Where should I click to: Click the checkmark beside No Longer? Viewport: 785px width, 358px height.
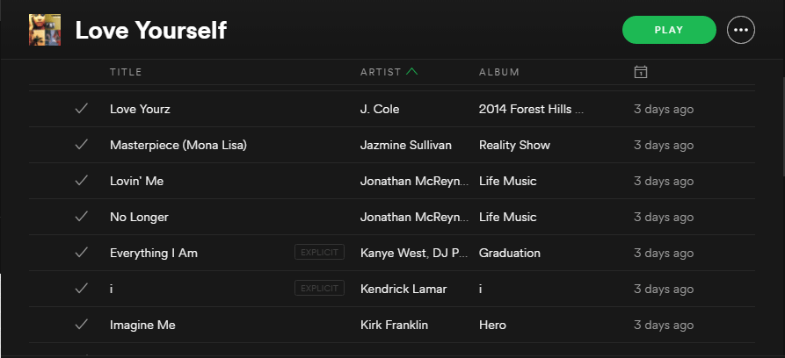[82, 217]
